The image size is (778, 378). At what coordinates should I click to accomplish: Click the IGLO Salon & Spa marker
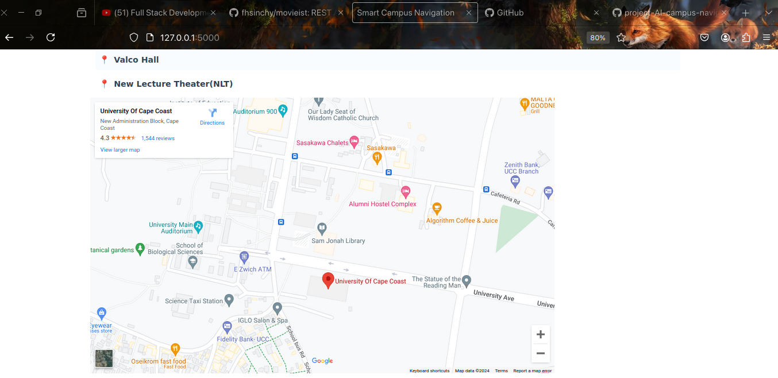[278, 307]
